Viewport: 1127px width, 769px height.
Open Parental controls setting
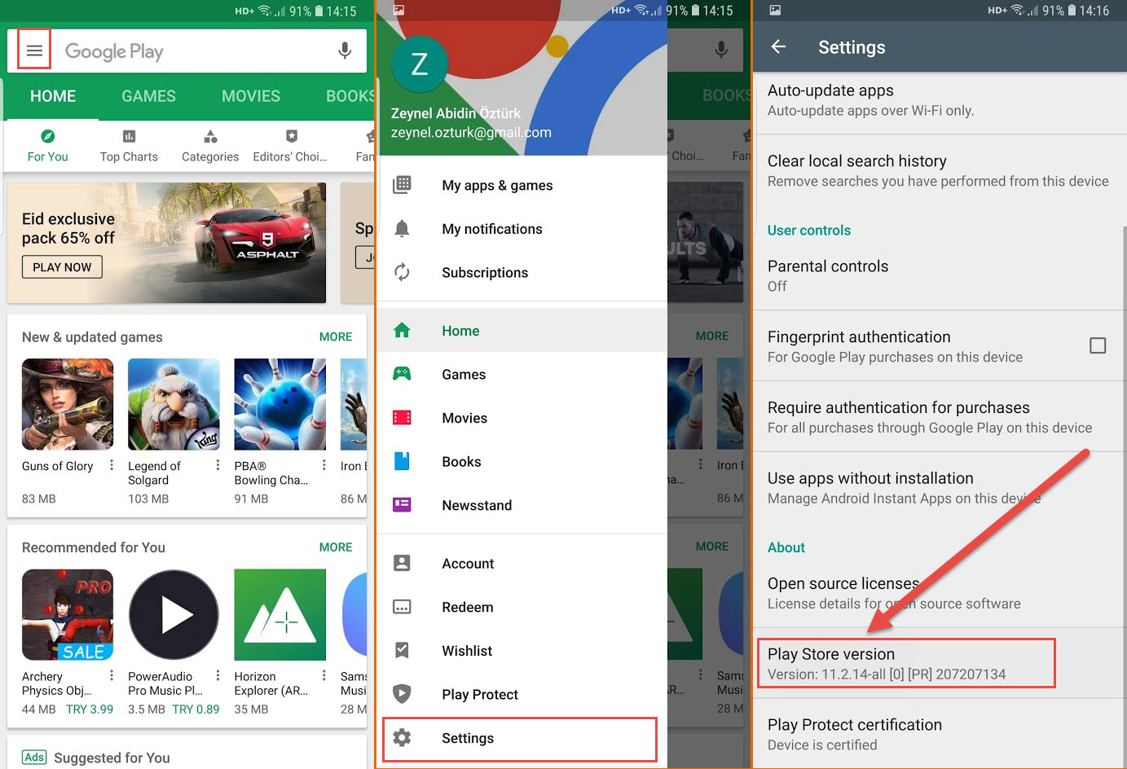(x=939, y=275)
